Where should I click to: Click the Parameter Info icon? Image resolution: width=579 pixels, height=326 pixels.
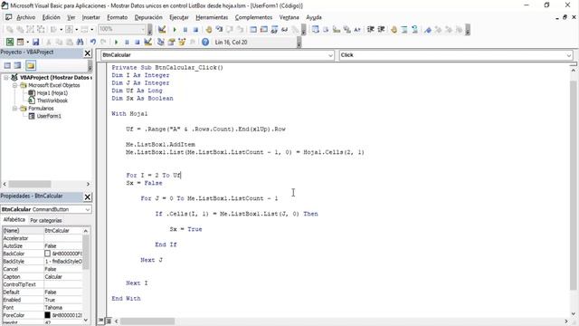[346, 30]
